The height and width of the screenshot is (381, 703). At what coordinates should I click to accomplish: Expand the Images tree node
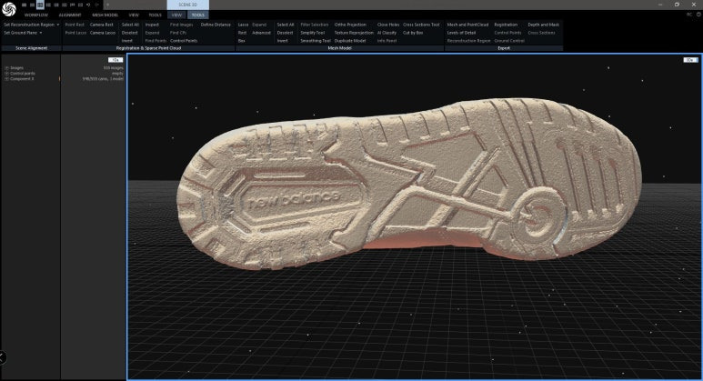tap(6, 68)
